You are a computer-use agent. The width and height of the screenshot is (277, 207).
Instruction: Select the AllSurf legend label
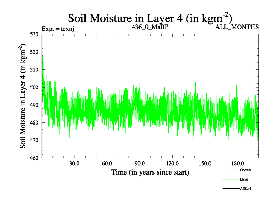[245, 189]
